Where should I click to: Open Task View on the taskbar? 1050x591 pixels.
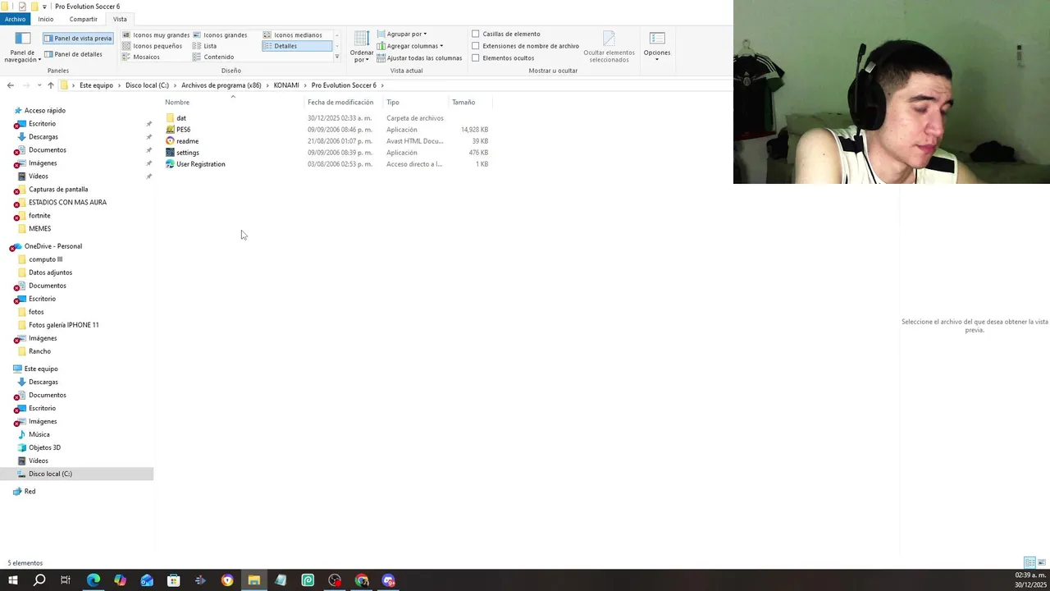click(66, 580)
